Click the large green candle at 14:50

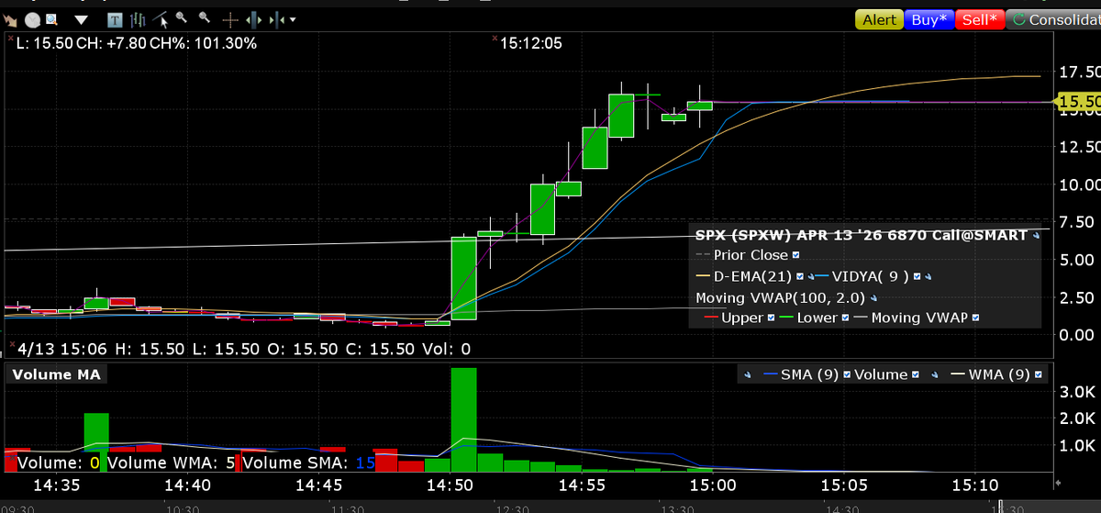pyautogui.click(x=463, y=279)
